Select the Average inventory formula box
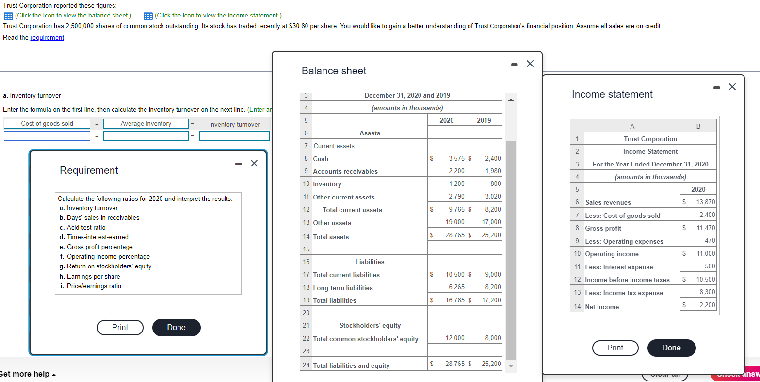The width and height of the screenshot is (760, 382). click(x=146, y=124)
